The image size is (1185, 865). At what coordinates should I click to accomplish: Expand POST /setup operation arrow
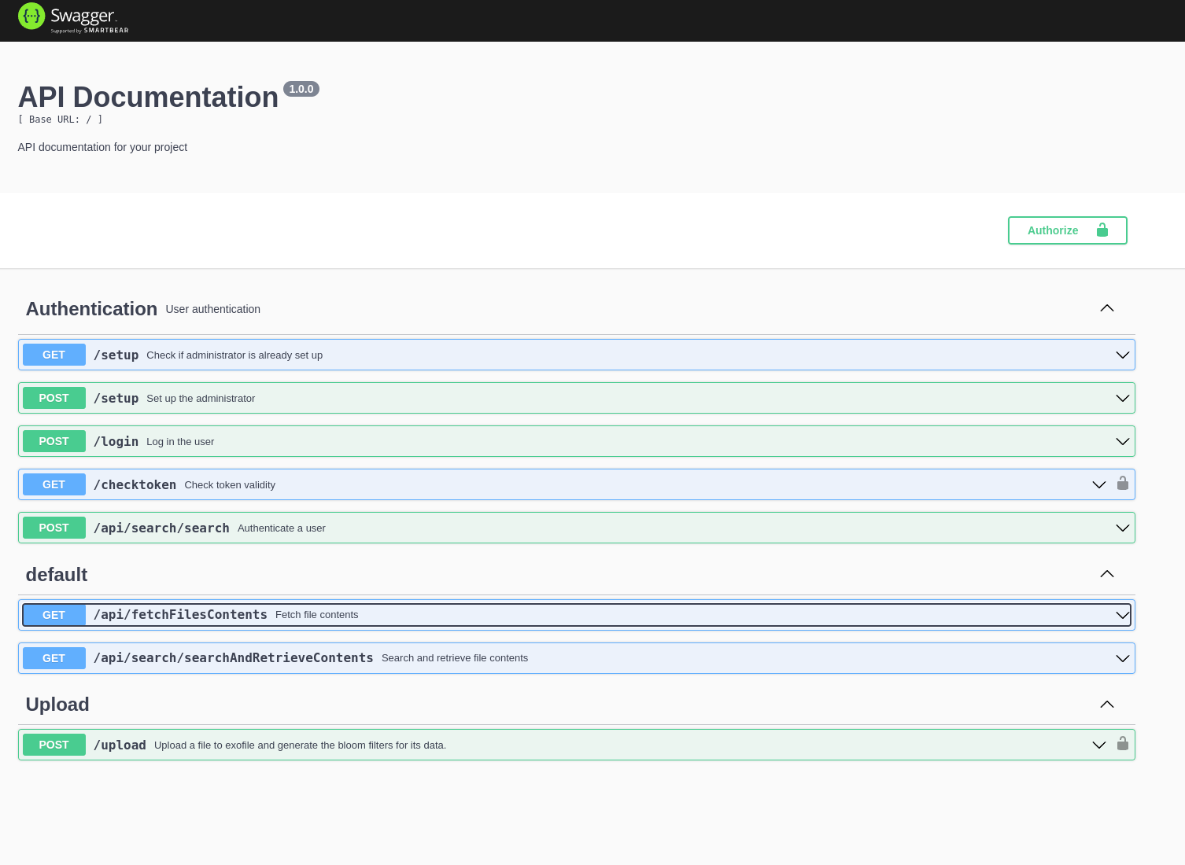[x=1123, y=399]
